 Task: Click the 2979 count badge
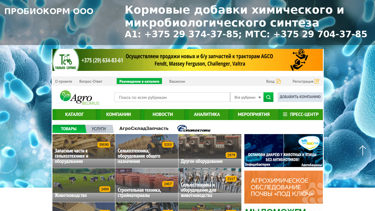coord(231,155)
